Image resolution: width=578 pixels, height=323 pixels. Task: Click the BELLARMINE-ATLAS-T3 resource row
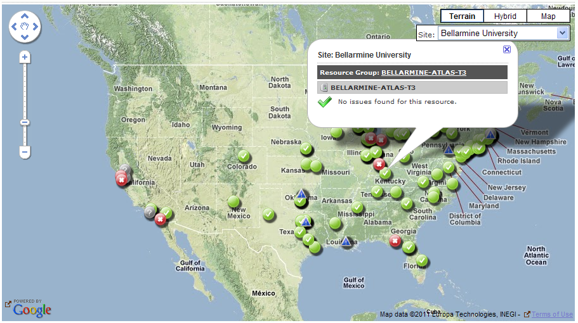tap(412, 87)
